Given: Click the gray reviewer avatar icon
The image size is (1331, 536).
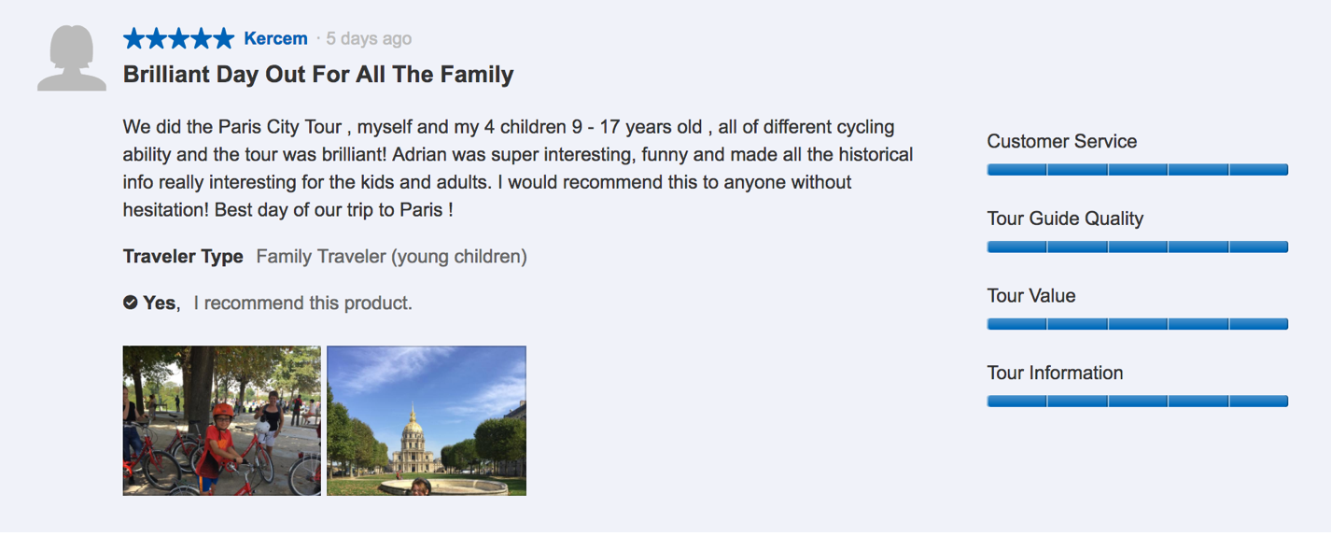Looking at the screenshot, I should [72, 58].
